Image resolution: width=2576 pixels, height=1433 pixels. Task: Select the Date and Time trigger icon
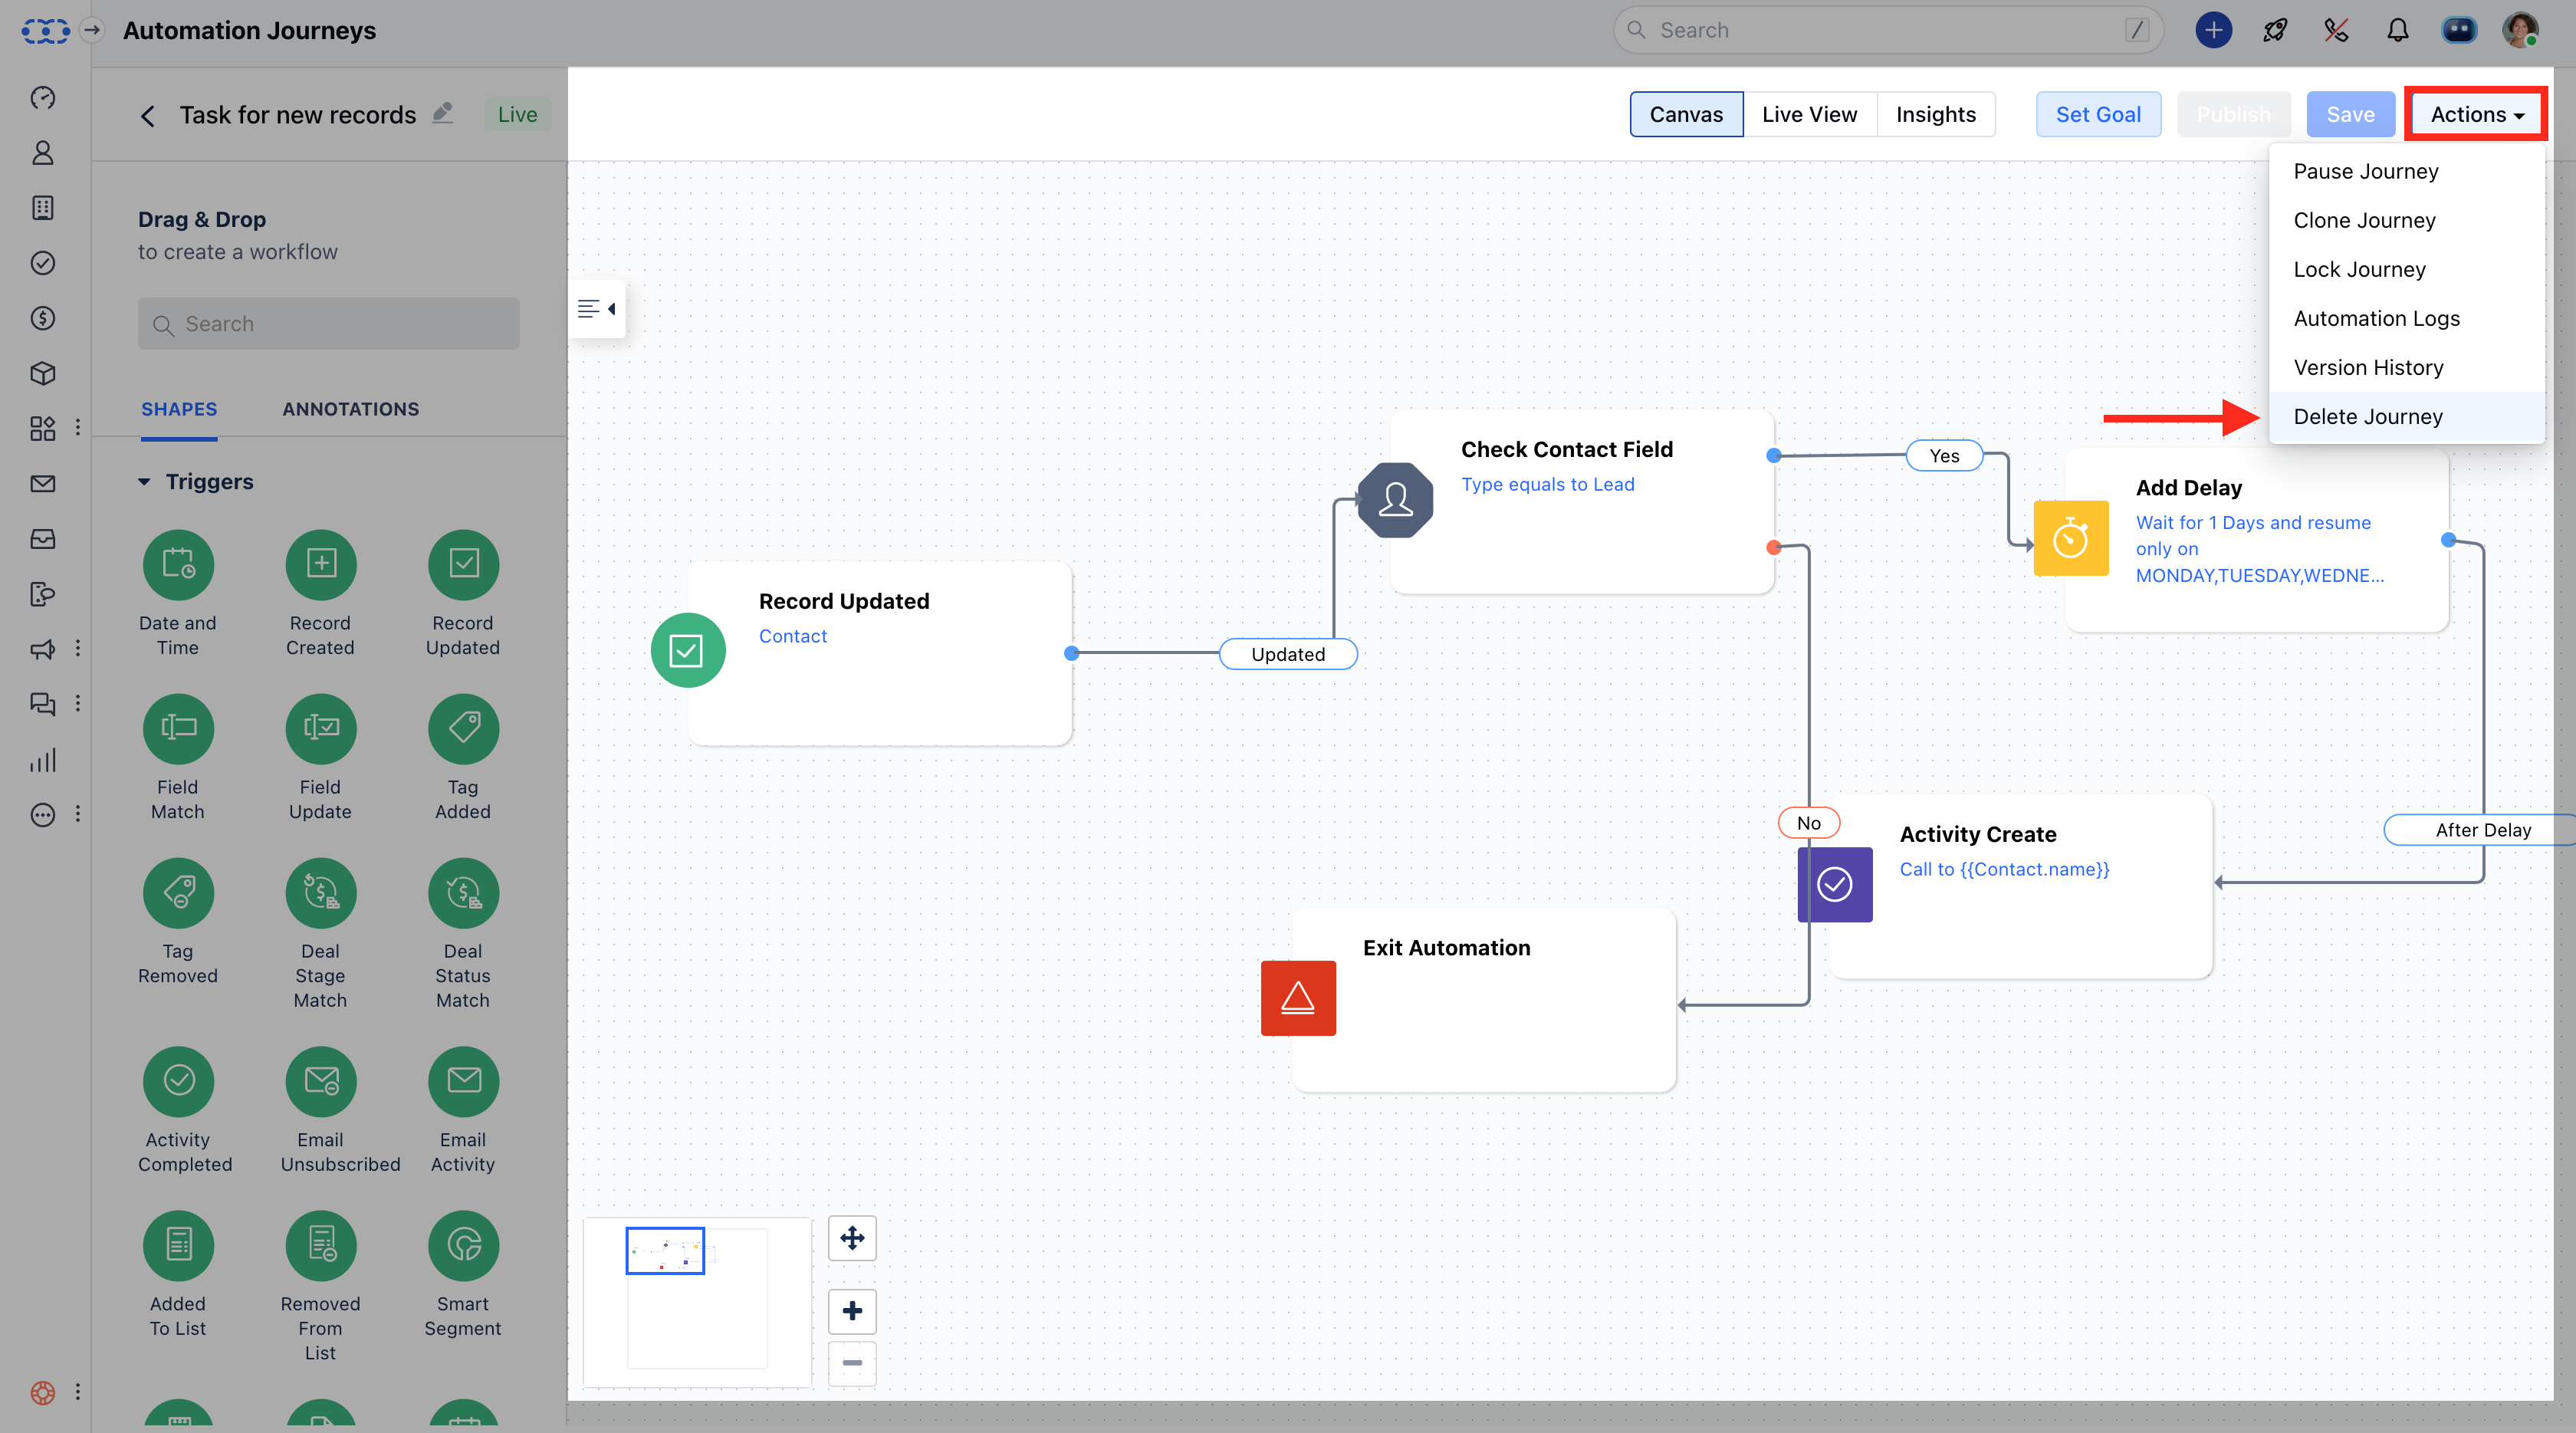(178, 565)
